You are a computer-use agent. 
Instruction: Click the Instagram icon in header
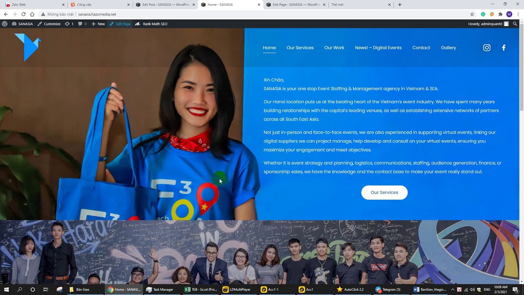pos(487,48)
